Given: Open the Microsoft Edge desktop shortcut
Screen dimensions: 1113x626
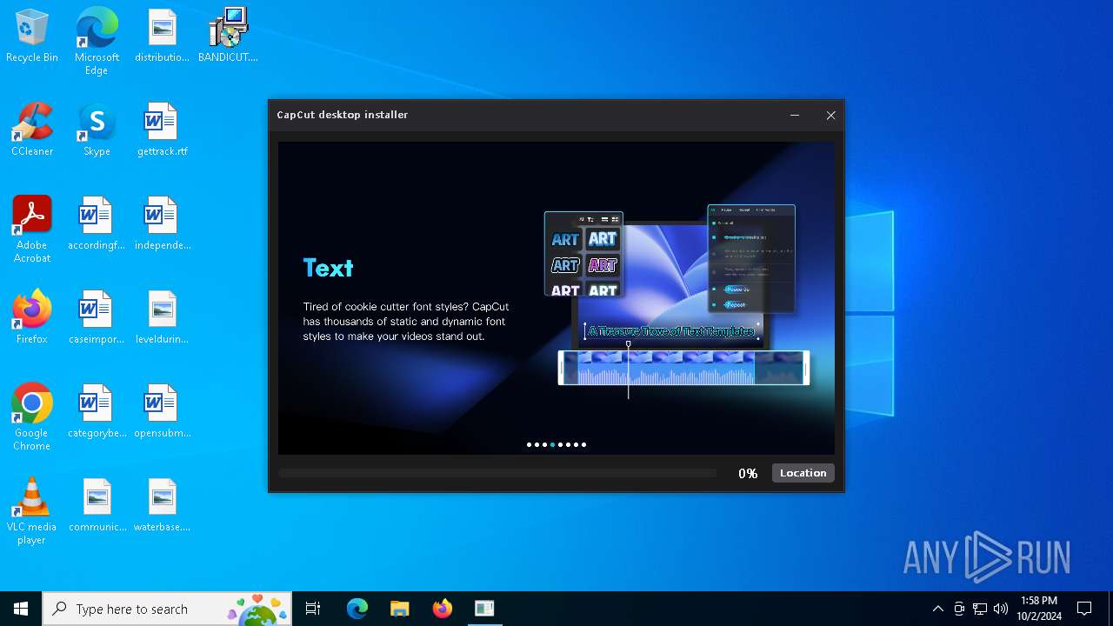Looking at the screenshot, I should [97, 42].
